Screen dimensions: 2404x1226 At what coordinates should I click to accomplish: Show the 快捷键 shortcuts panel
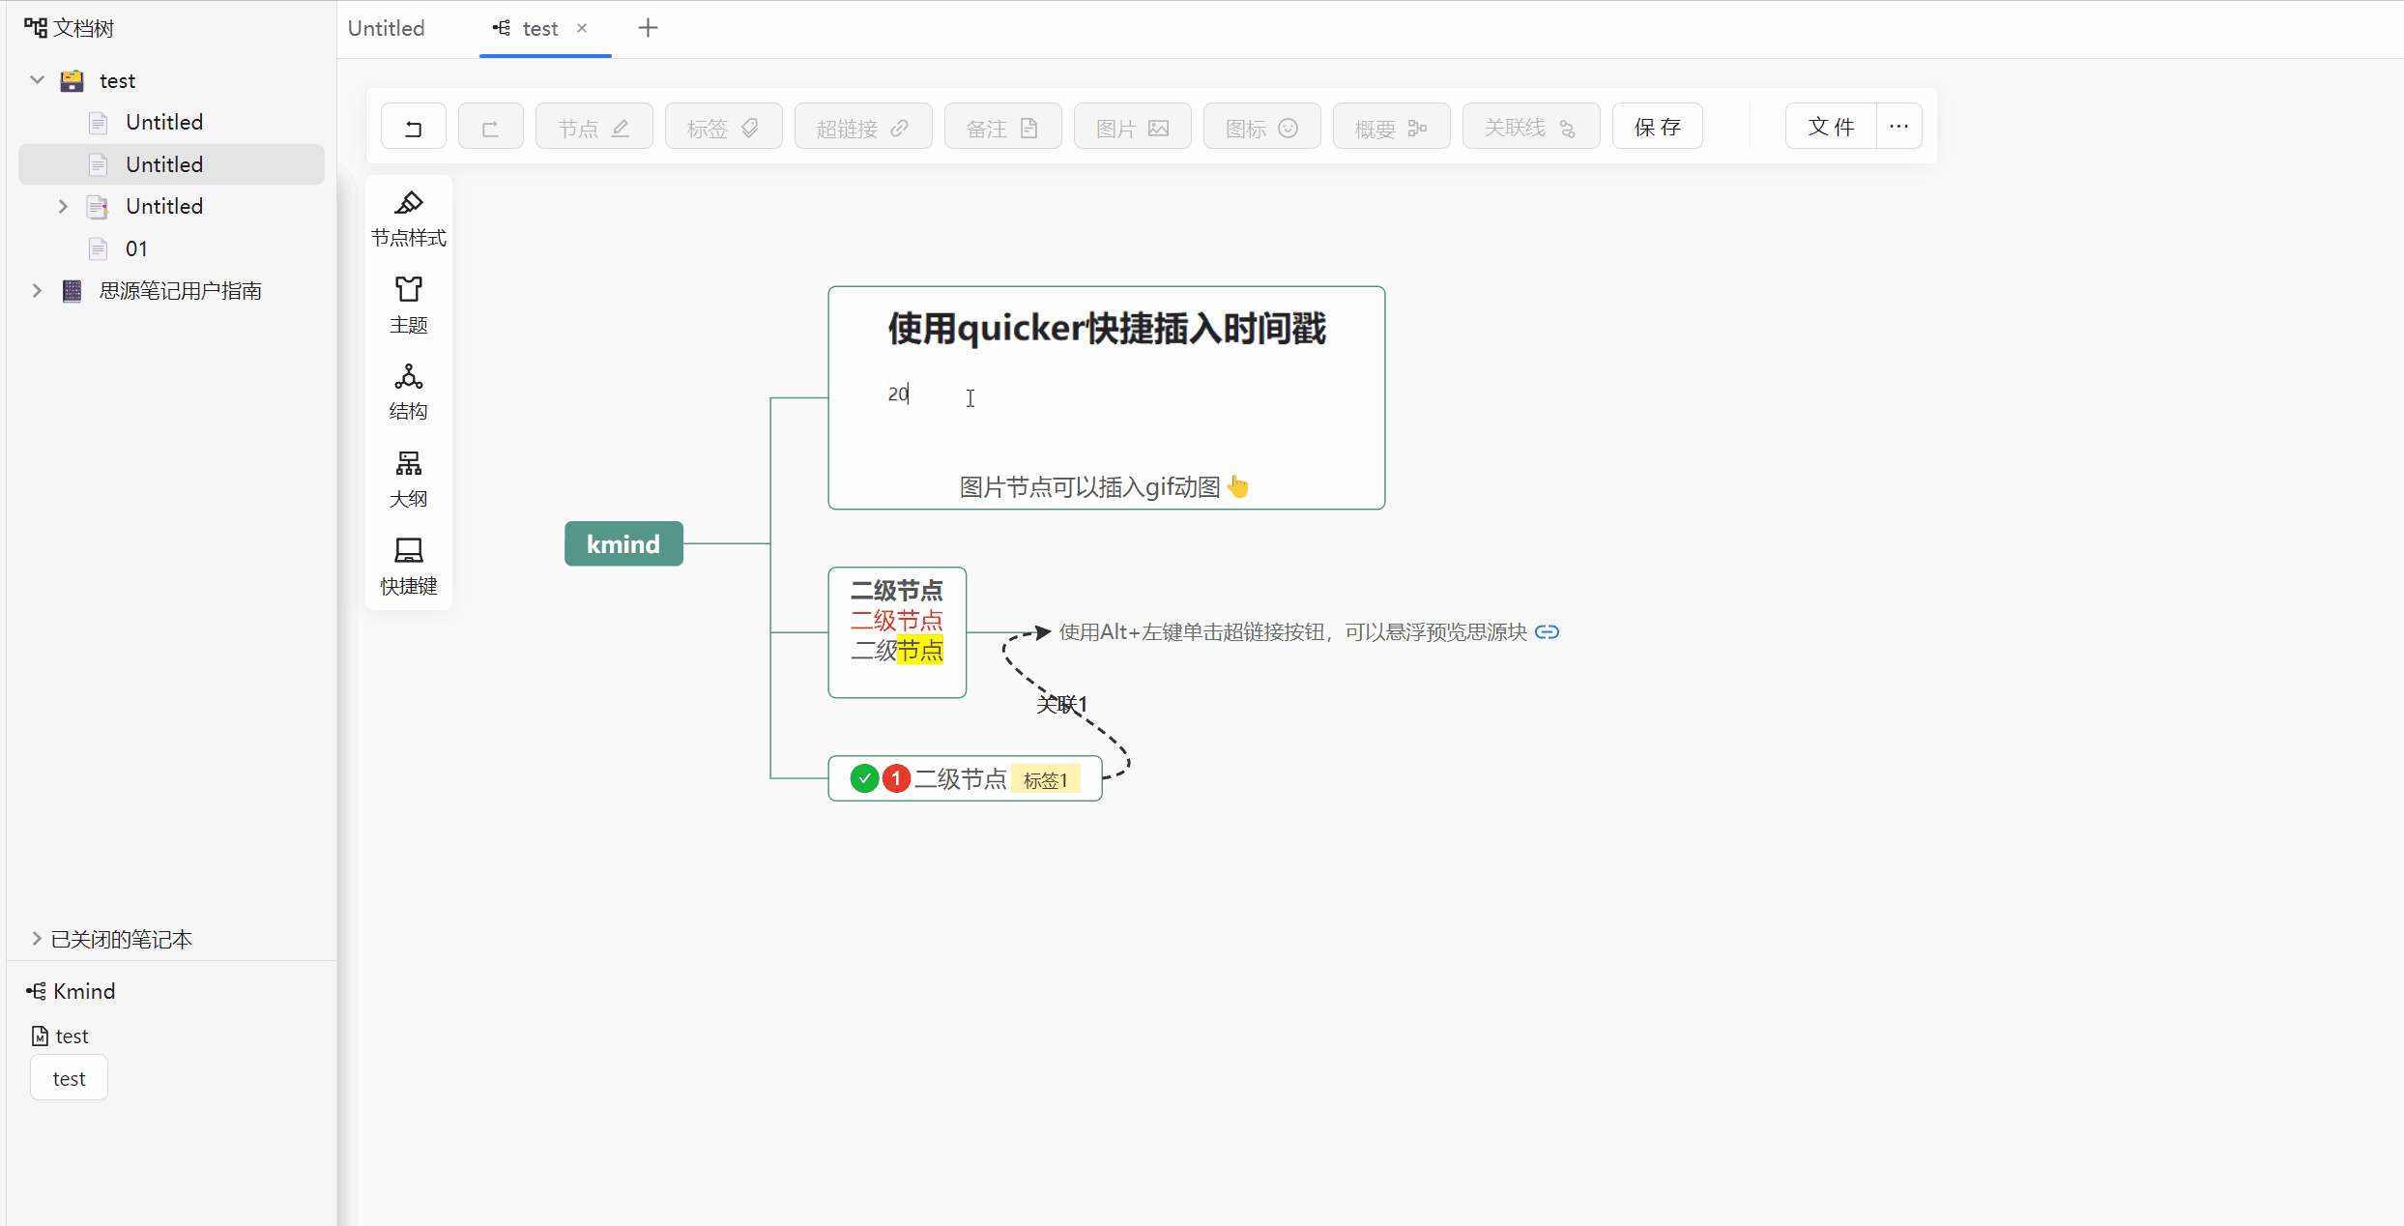point(408,567)
